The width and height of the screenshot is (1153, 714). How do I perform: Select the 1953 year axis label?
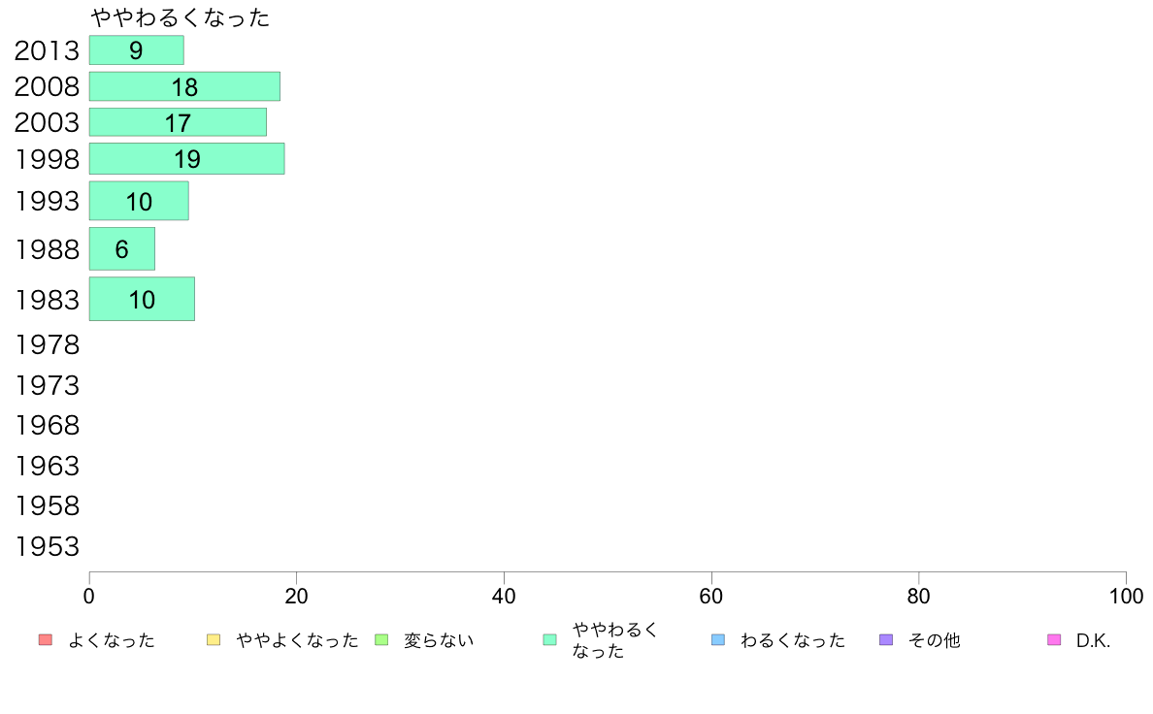(x=47, y=546)
